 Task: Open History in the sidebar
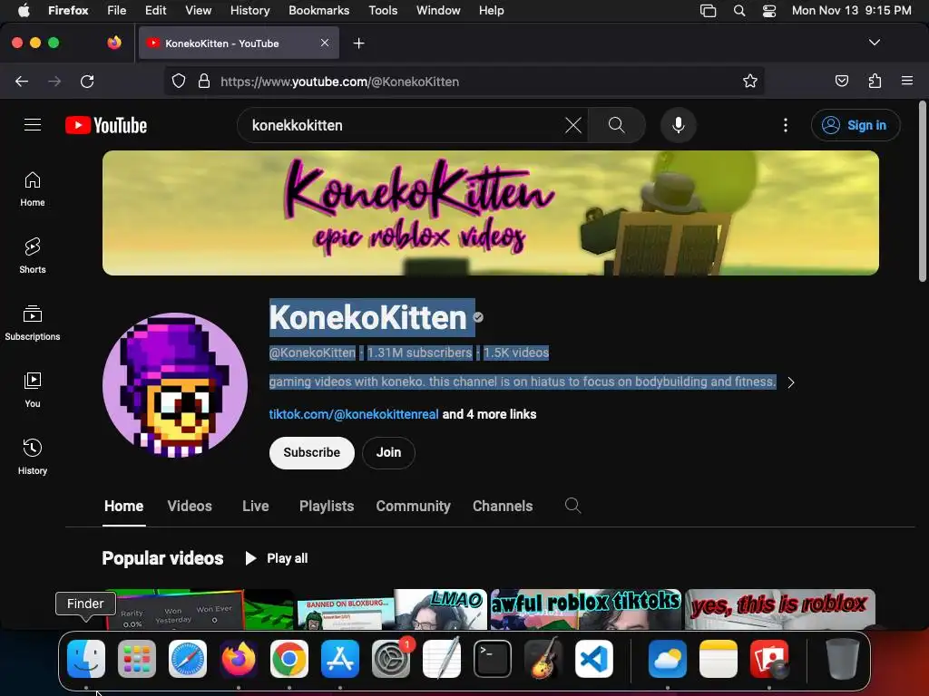click(33, 457)
